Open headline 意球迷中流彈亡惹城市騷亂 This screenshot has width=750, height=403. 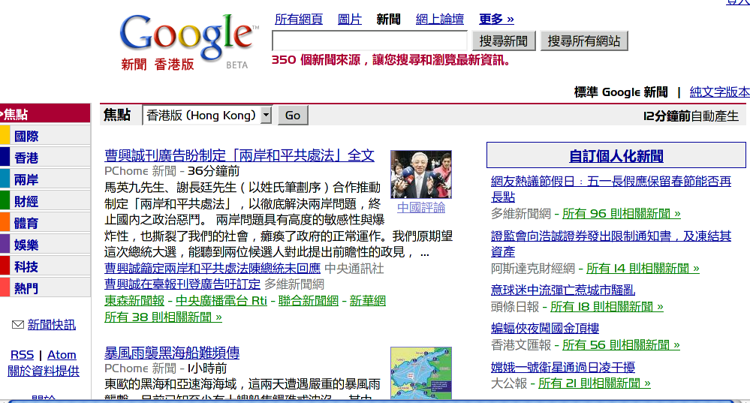coord(563,290)
